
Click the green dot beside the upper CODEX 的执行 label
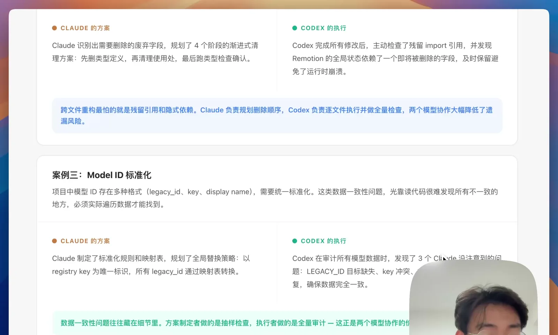point(295,28)
